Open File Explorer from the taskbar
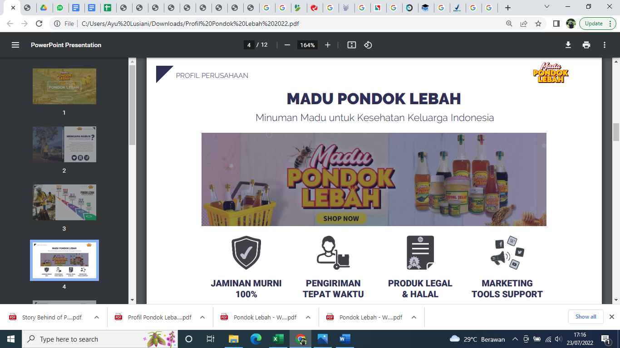Viewport: 620px width, 348px height. (234, 339)
